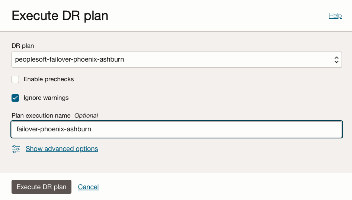Screen dimensions: 352x200
Task: Open the DR plan dropdown
Action: point(176,59)
